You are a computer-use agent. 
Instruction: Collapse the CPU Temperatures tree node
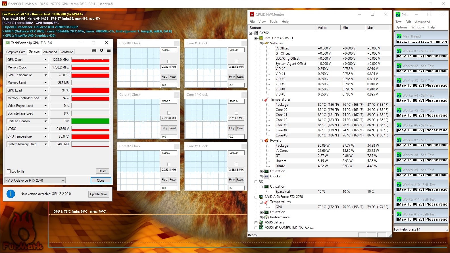pyautogui.click(x=261, y=99)
